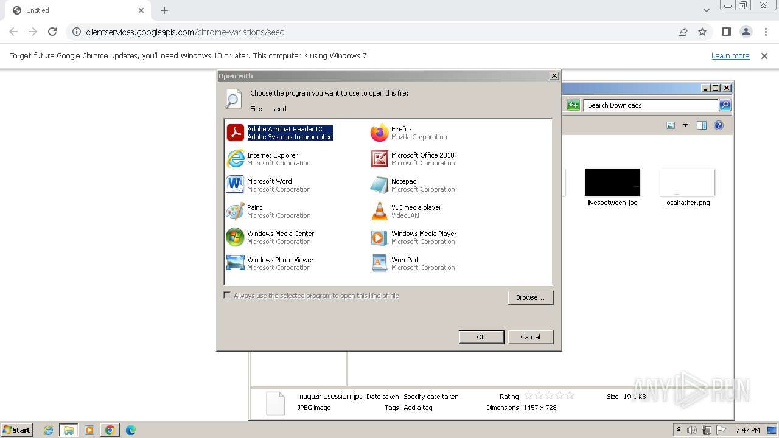The height and width of the screenshot is (438, 779).
Task: Choose Notepad icon in program list
Action: pos(379,185)
